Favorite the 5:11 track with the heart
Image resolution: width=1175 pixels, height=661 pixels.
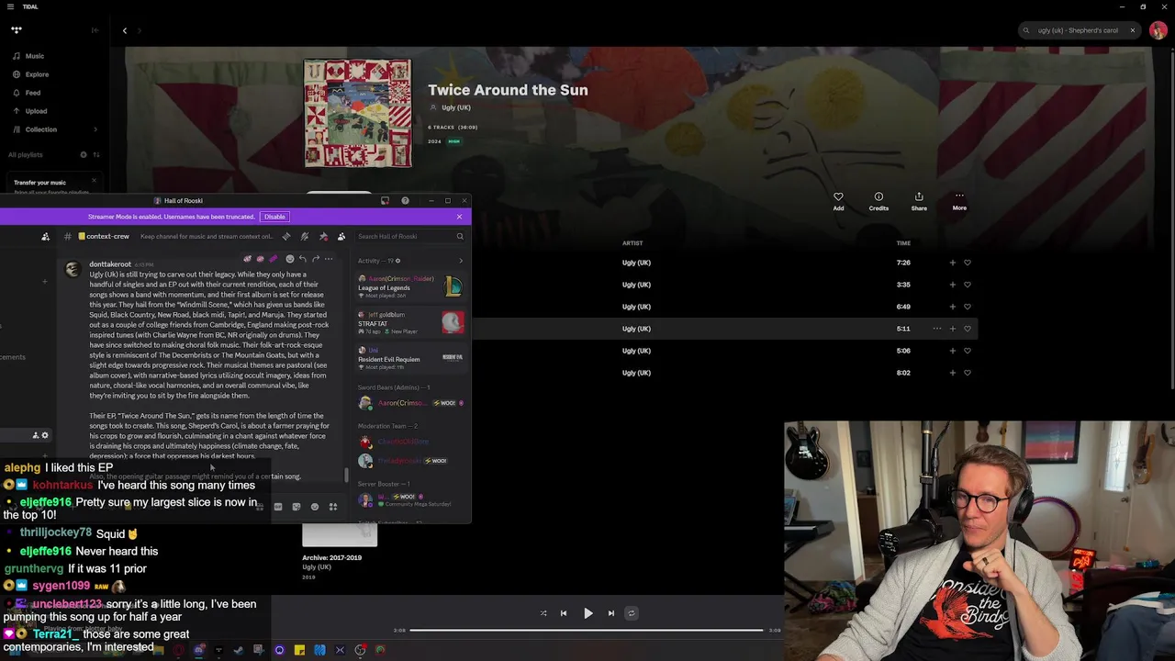(x=968, y=329)
